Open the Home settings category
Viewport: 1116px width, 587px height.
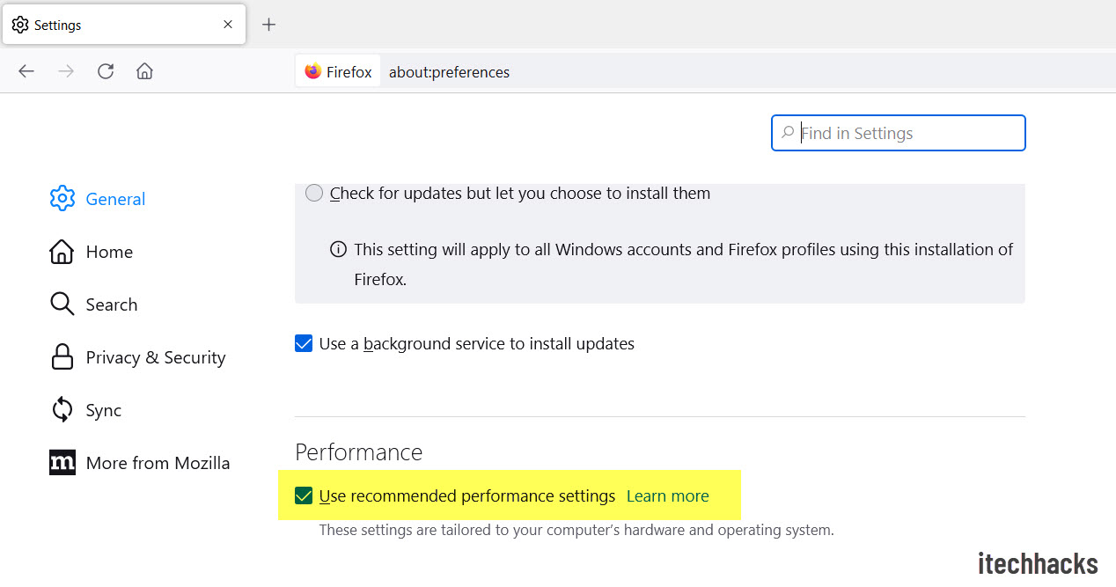(x=109, y=252)
